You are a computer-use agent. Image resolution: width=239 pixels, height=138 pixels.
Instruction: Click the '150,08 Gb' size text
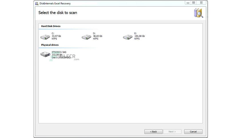point(140,36)
